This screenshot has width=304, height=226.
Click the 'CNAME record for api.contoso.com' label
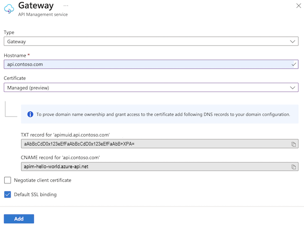(60, 158)
